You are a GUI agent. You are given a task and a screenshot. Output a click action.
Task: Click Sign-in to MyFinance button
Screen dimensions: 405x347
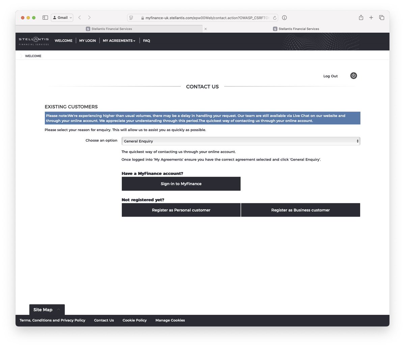pos(181,184)
